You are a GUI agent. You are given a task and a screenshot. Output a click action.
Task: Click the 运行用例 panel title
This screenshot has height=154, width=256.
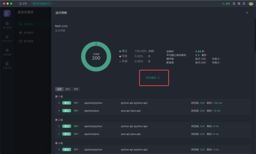point(61,13)
